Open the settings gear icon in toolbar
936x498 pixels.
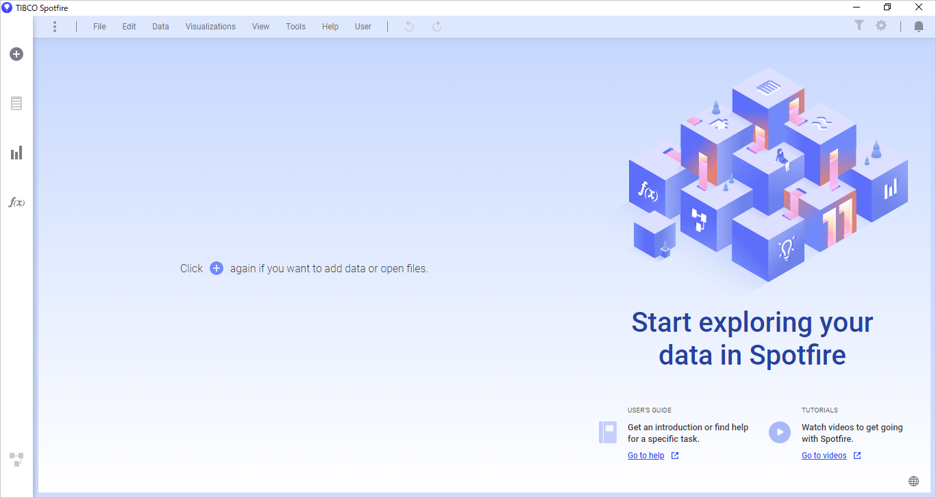[881, 25]
